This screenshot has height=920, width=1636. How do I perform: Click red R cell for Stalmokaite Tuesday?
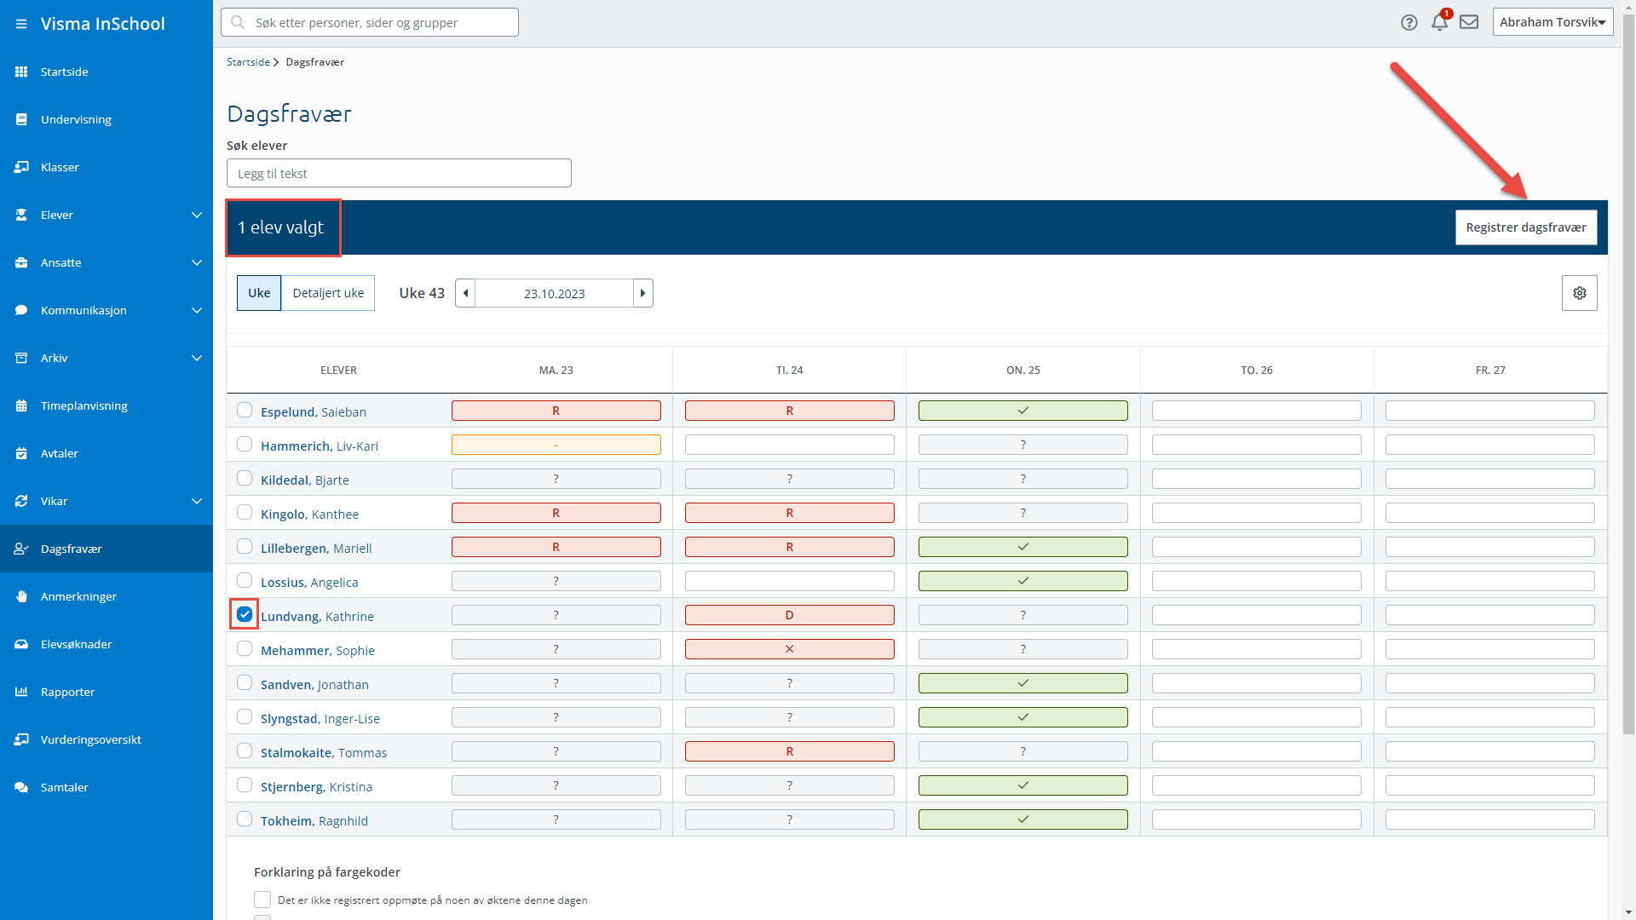pos(790,751)
